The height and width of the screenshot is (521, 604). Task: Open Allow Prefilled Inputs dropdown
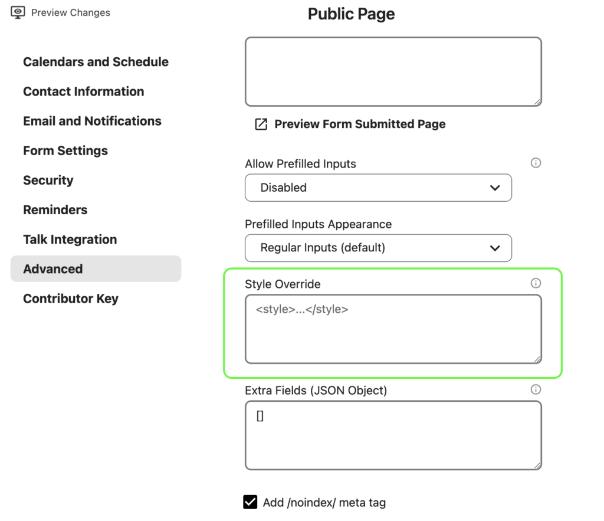[x=378, y=188]
